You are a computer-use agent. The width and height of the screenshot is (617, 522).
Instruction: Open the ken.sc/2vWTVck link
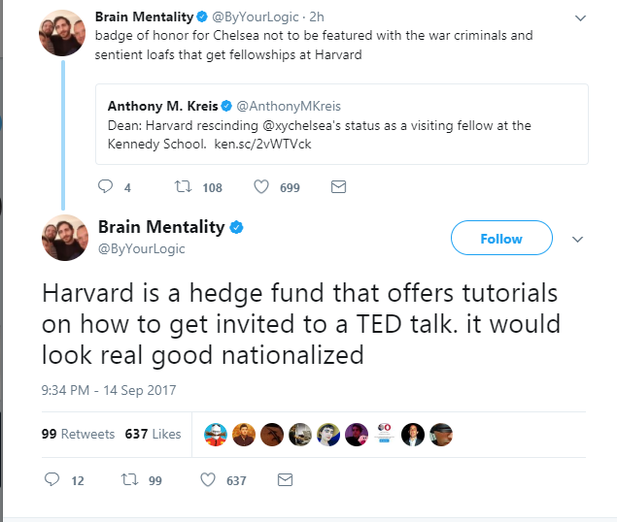click(x=262, y=144)
